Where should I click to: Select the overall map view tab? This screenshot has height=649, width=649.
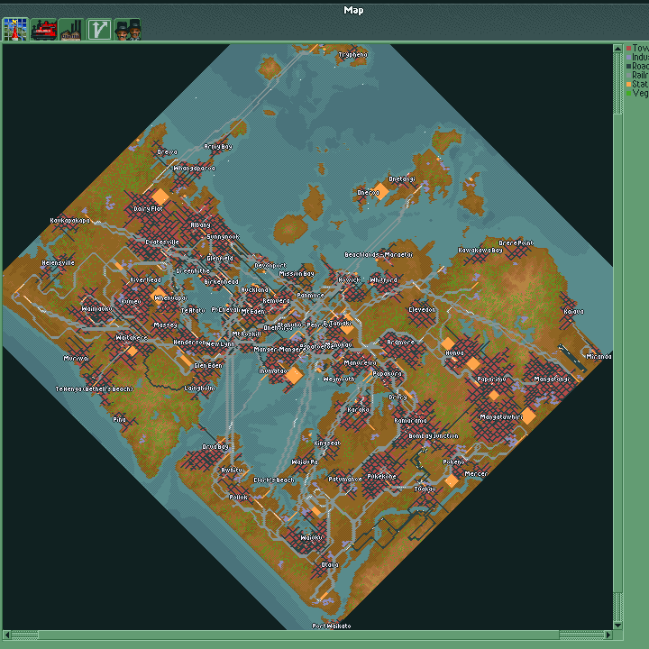click(x=15, y=30)
